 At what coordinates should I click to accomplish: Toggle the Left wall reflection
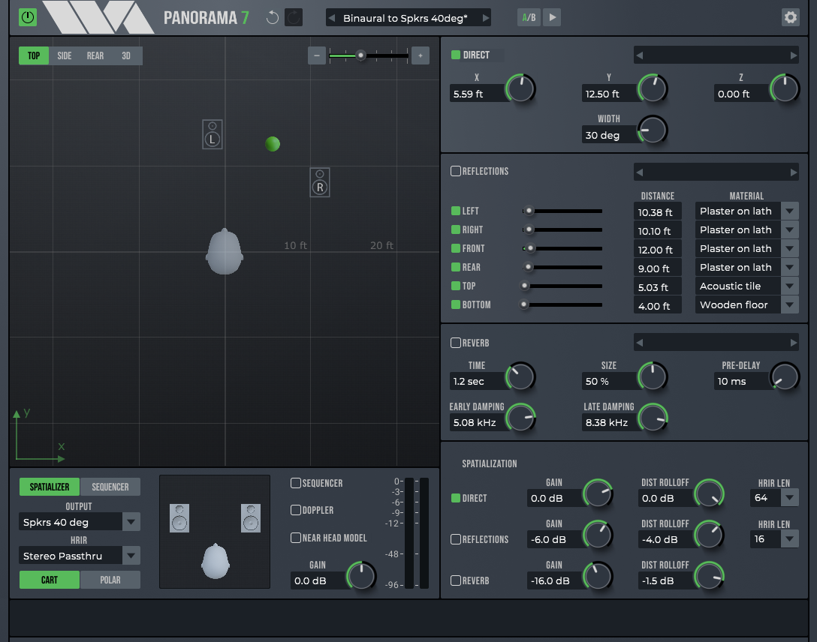pos(455,211)
